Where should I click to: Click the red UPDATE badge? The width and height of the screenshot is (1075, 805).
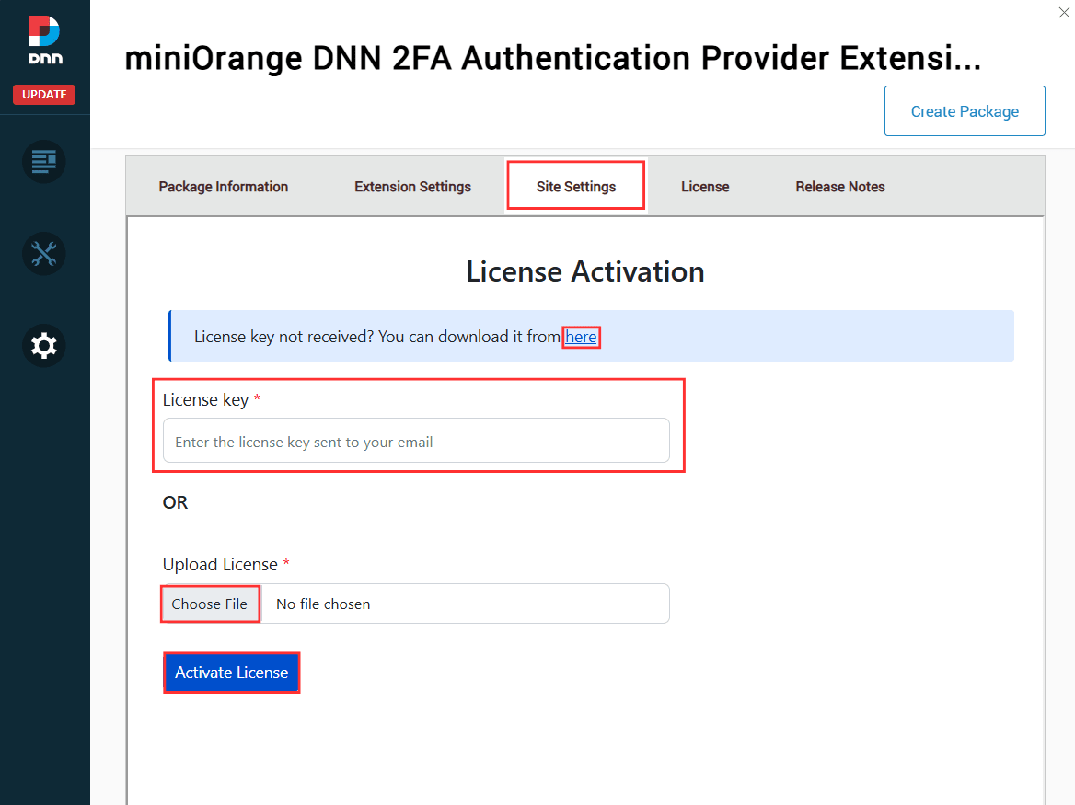coord(43,94)
